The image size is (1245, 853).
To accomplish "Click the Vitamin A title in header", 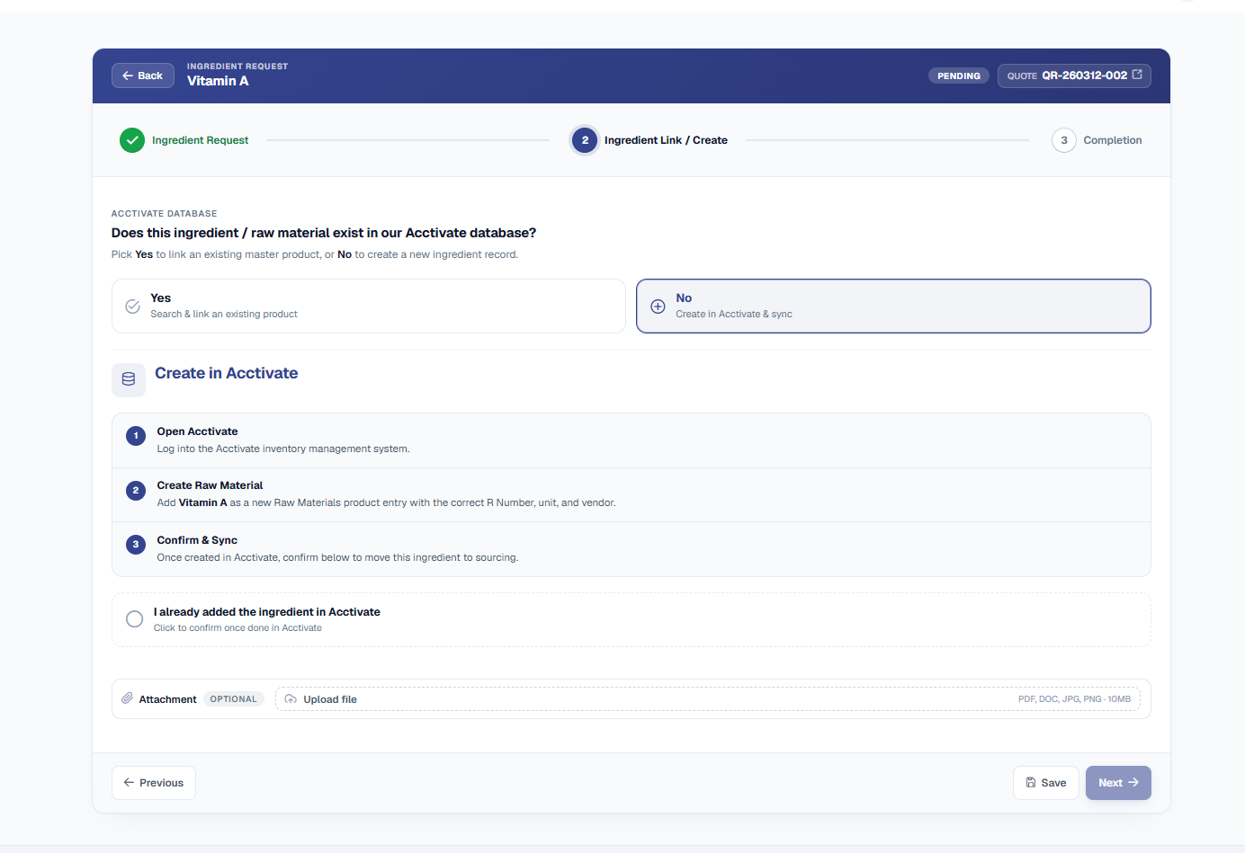I will (218, 81).
